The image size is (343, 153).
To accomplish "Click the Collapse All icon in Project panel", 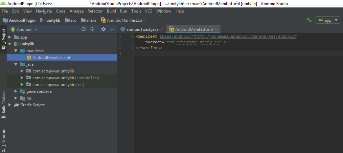I will tap(92, 29).
